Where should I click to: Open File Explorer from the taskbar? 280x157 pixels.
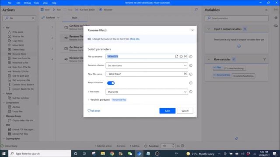coord(103,154)
